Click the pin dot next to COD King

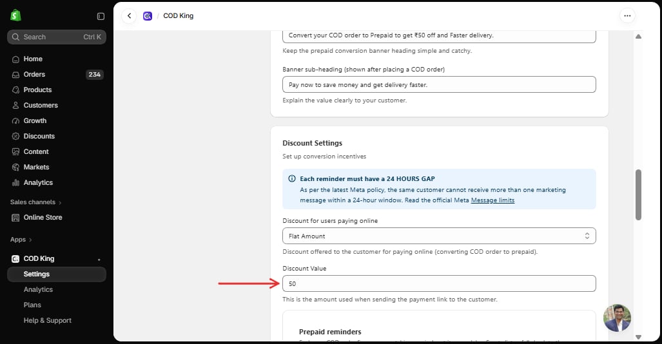99,260
